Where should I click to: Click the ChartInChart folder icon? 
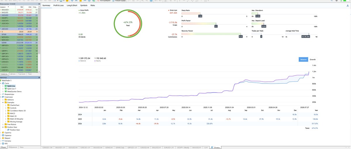pos(8,105)
